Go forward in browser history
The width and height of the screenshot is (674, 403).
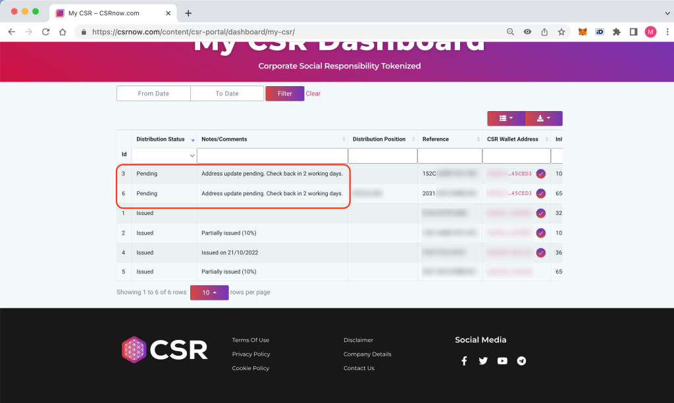(x=28, y=32)
